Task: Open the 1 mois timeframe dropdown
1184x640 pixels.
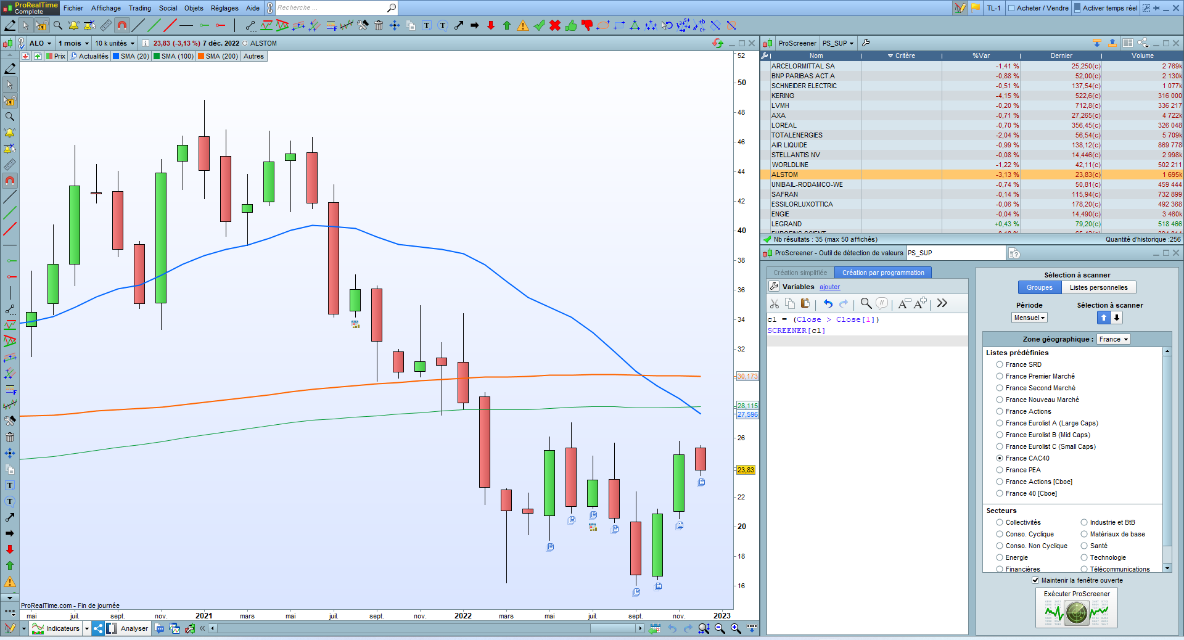Action: click(74, 43)
